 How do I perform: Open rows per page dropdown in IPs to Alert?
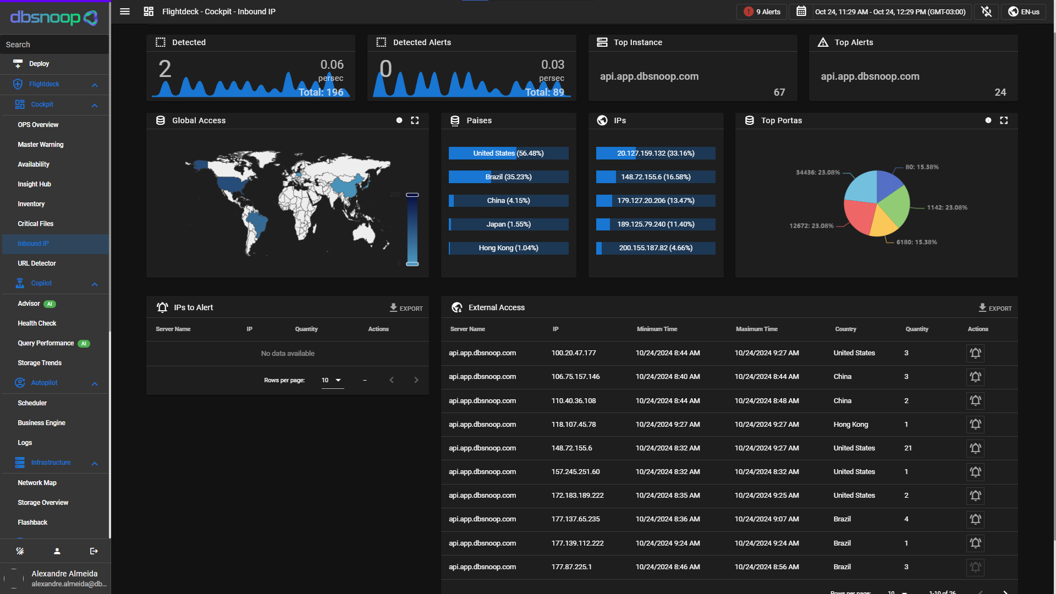[x=332, y=381]
